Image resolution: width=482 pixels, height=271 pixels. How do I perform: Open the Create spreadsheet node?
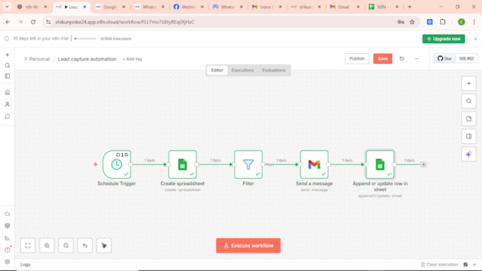click(182, 165)
